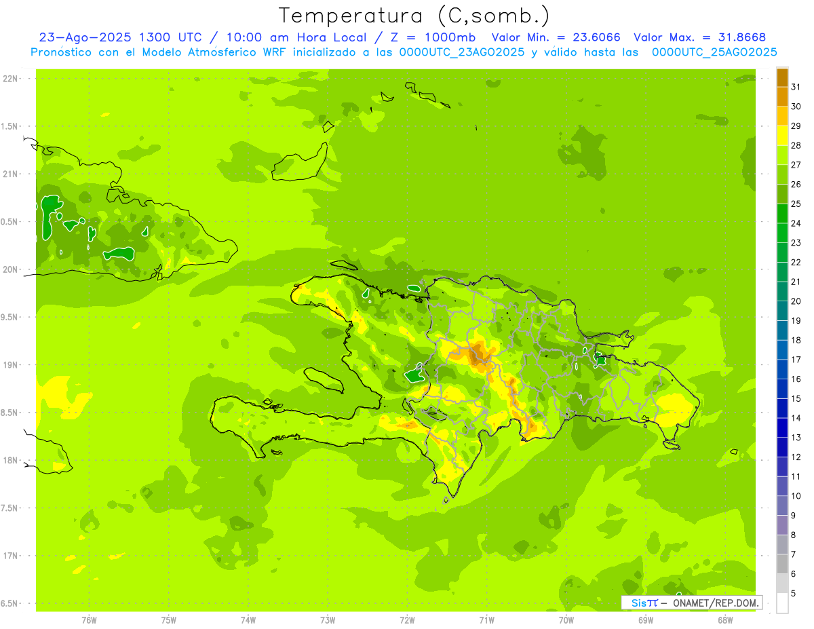Click the legend value "29"
The image size is (814, 629).
click(x=796, y=126)
